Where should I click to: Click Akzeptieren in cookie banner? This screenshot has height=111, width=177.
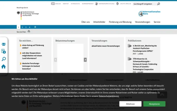coord(154,104)
